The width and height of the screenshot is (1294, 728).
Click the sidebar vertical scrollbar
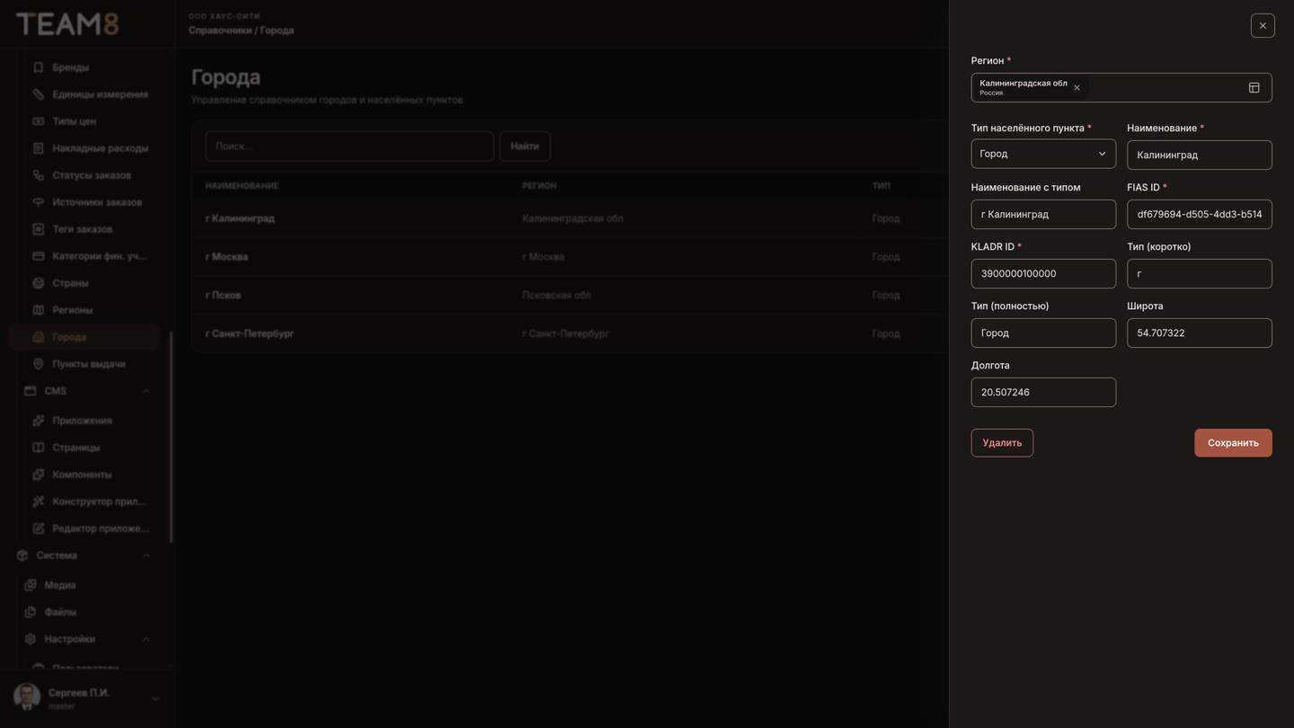[x=171, y=437]
